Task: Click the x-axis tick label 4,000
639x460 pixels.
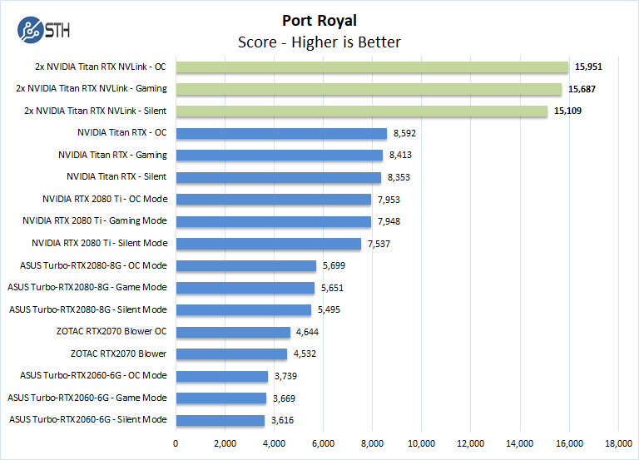Action: [274, 443]
